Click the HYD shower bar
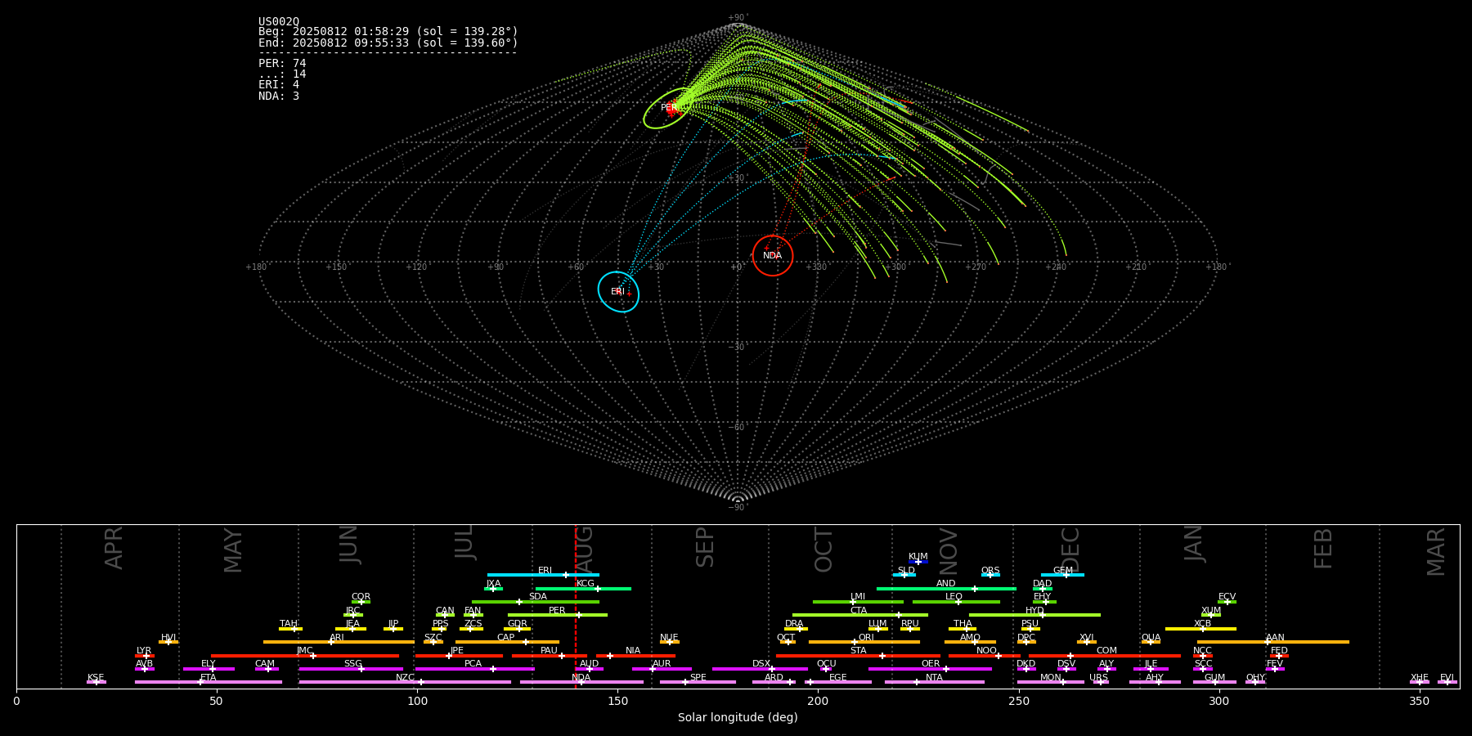Image resolution: width=1472 pixels, height=736 pixels. 1034,615
